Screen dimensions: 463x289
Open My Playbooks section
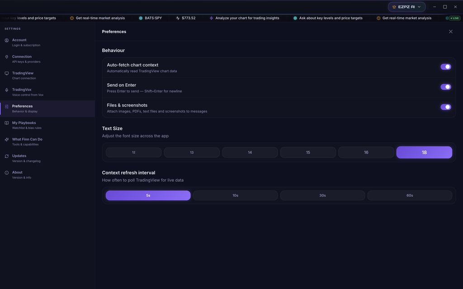coord(47,125)
